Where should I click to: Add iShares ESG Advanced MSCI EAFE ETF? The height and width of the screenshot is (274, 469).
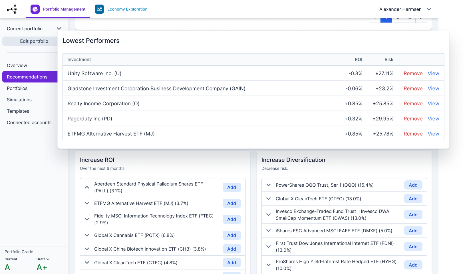[x=413, y=231]
